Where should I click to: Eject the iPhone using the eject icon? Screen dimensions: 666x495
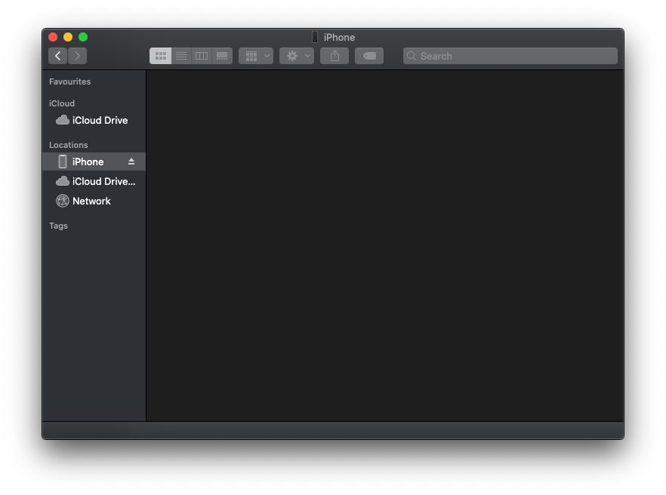click(131, 161)
